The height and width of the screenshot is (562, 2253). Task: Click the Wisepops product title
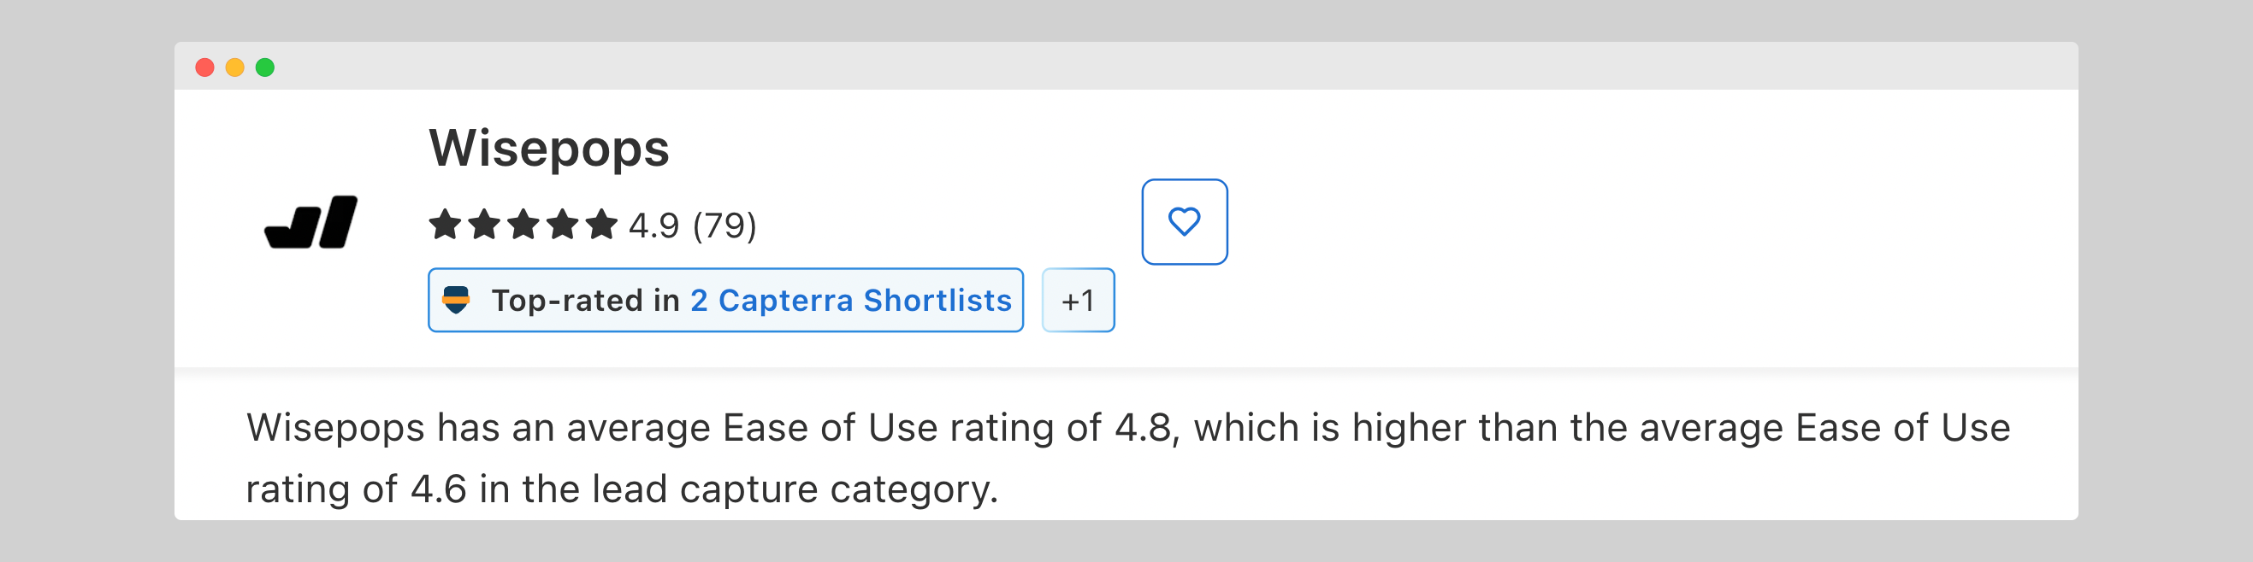(x=548, y=149)
